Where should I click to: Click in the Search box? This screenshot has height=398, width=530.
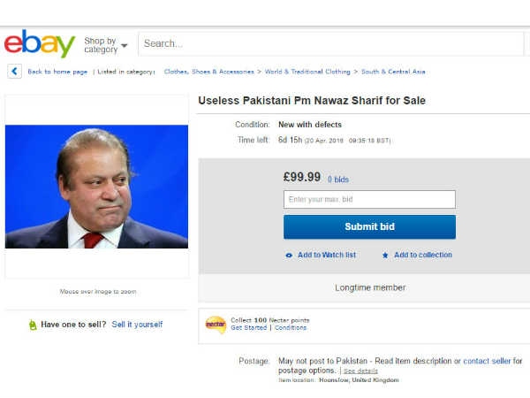coord(330,43)
